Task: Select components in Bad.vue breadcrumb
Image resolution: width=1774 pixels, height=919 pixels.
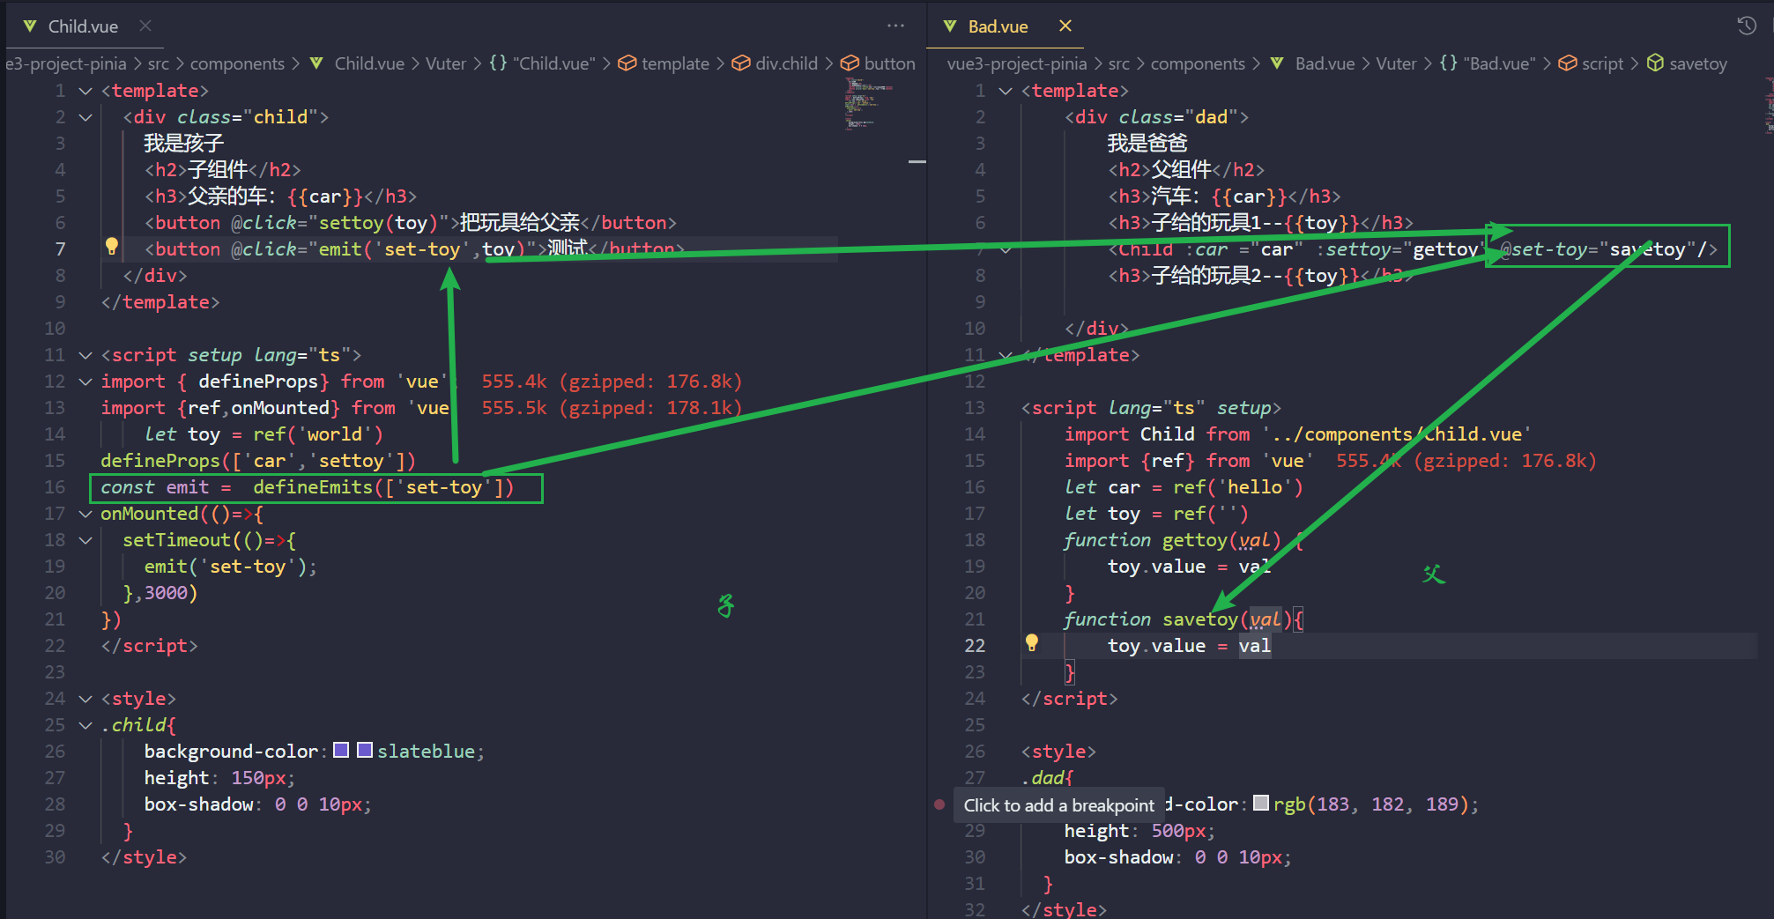Action: (1198, 63)
